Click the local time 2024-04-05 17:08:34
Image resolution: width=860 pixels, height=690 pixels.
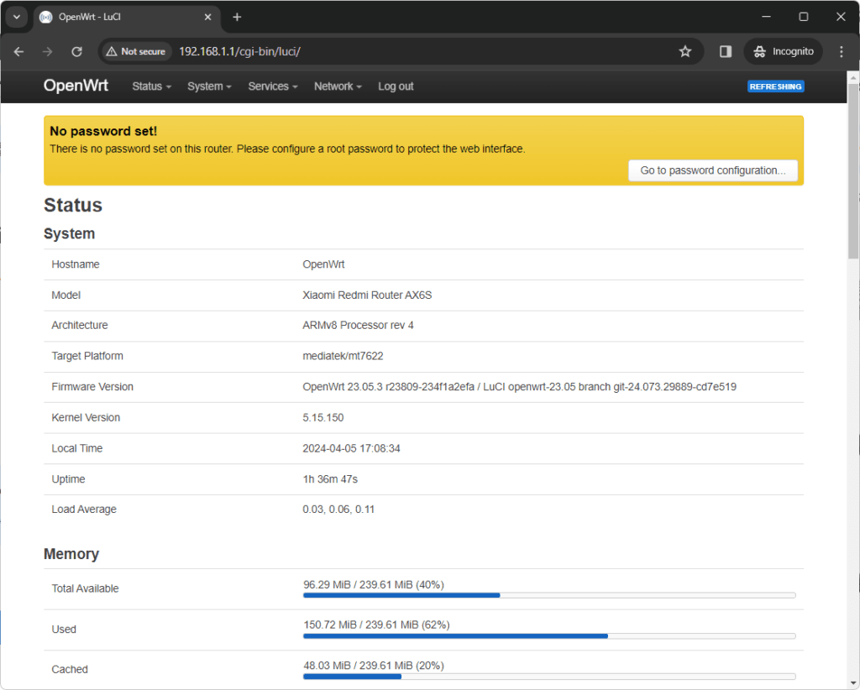[x=352, y=448]
